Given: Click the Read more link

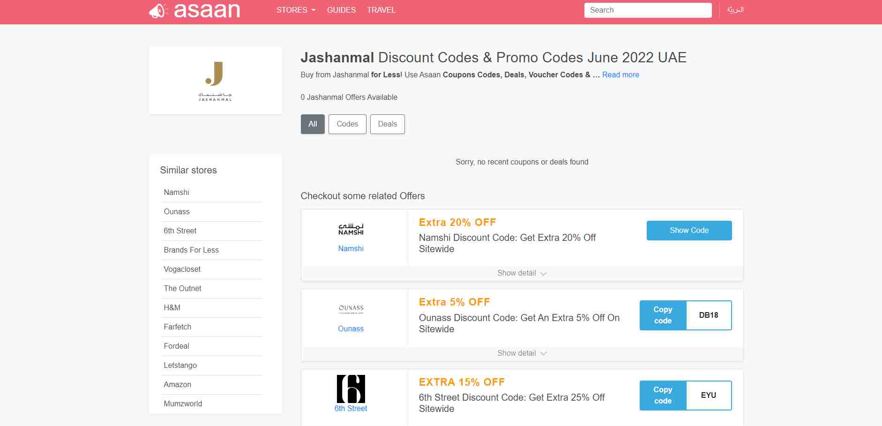Looking at the screenshot, I should (x=620, y=75).
